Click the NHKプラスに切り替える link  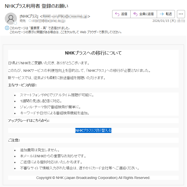click(93, 130)
